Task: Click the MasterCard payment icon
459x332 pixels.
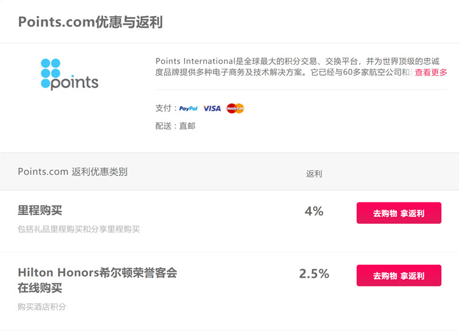Action: click(235, 108)
